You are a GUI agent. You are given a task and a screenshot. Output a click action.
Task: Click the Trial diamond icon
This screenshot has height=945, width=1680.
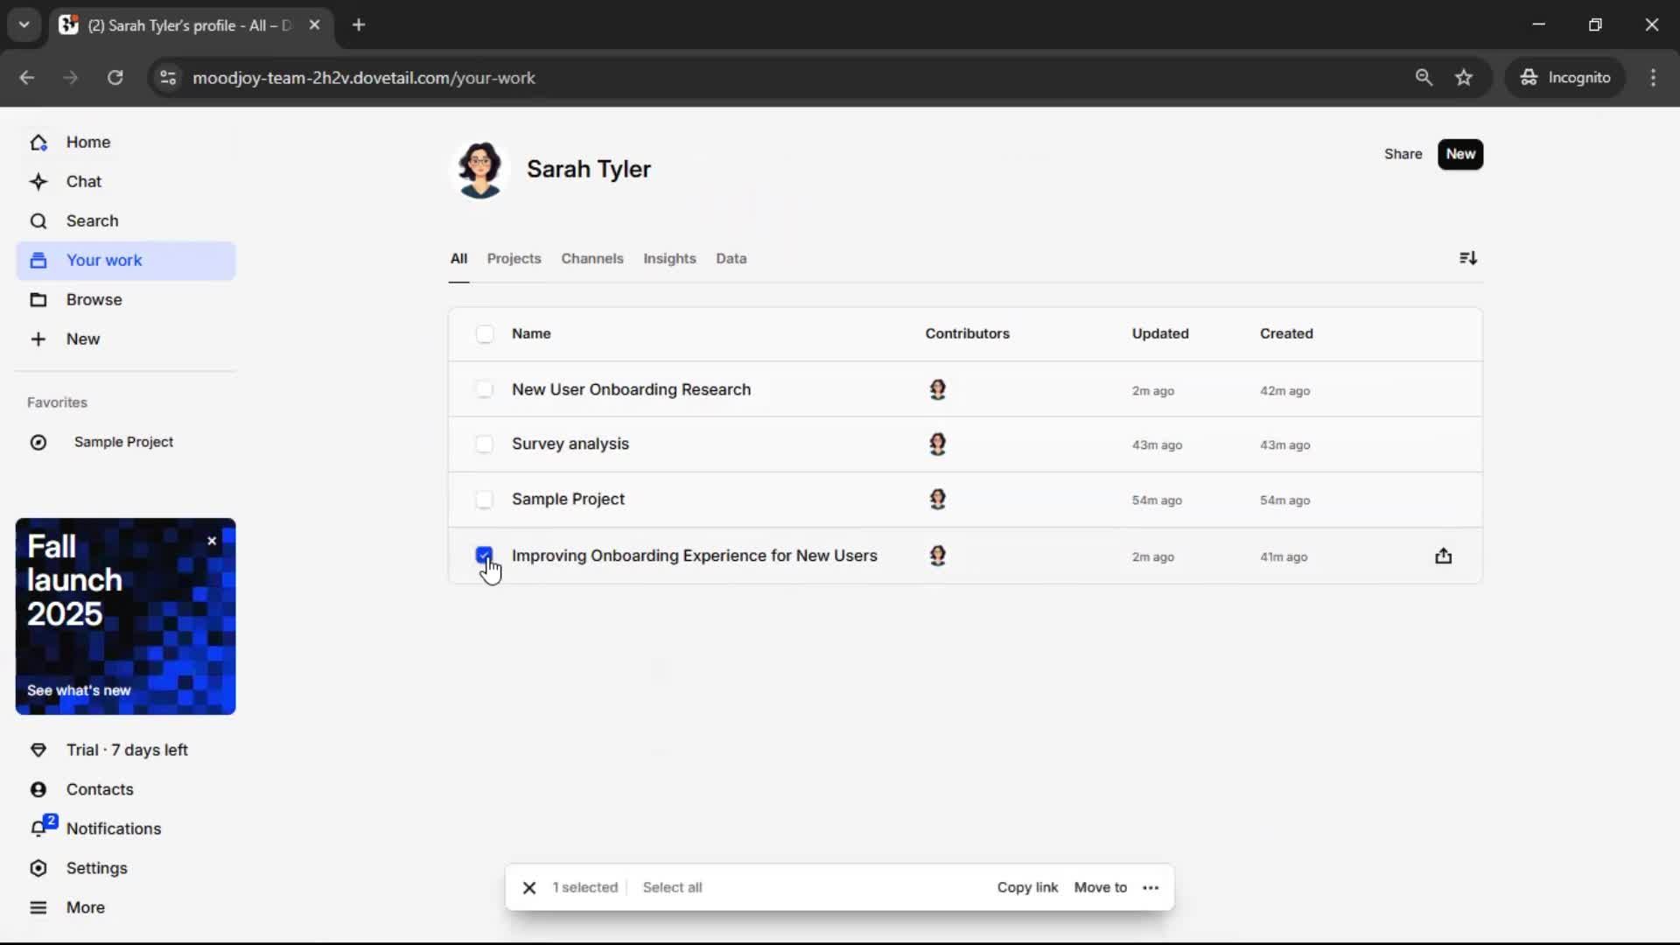point(38,750)
